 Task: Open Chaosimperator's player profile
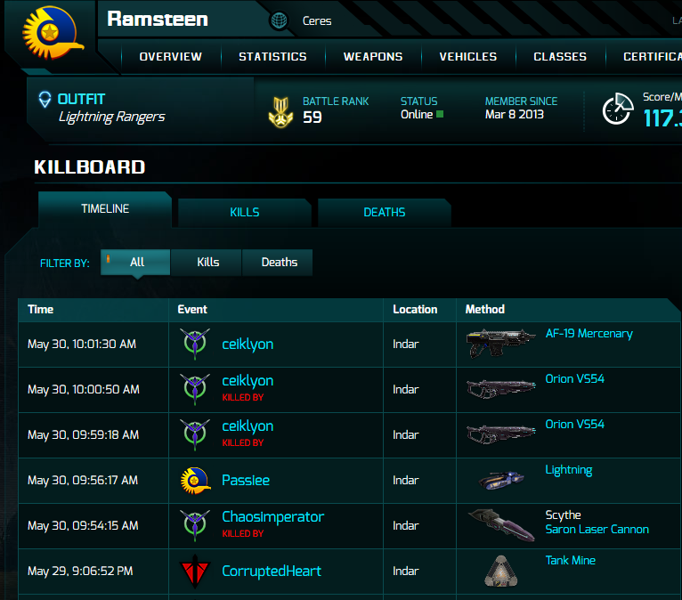[x=272, y=517]
